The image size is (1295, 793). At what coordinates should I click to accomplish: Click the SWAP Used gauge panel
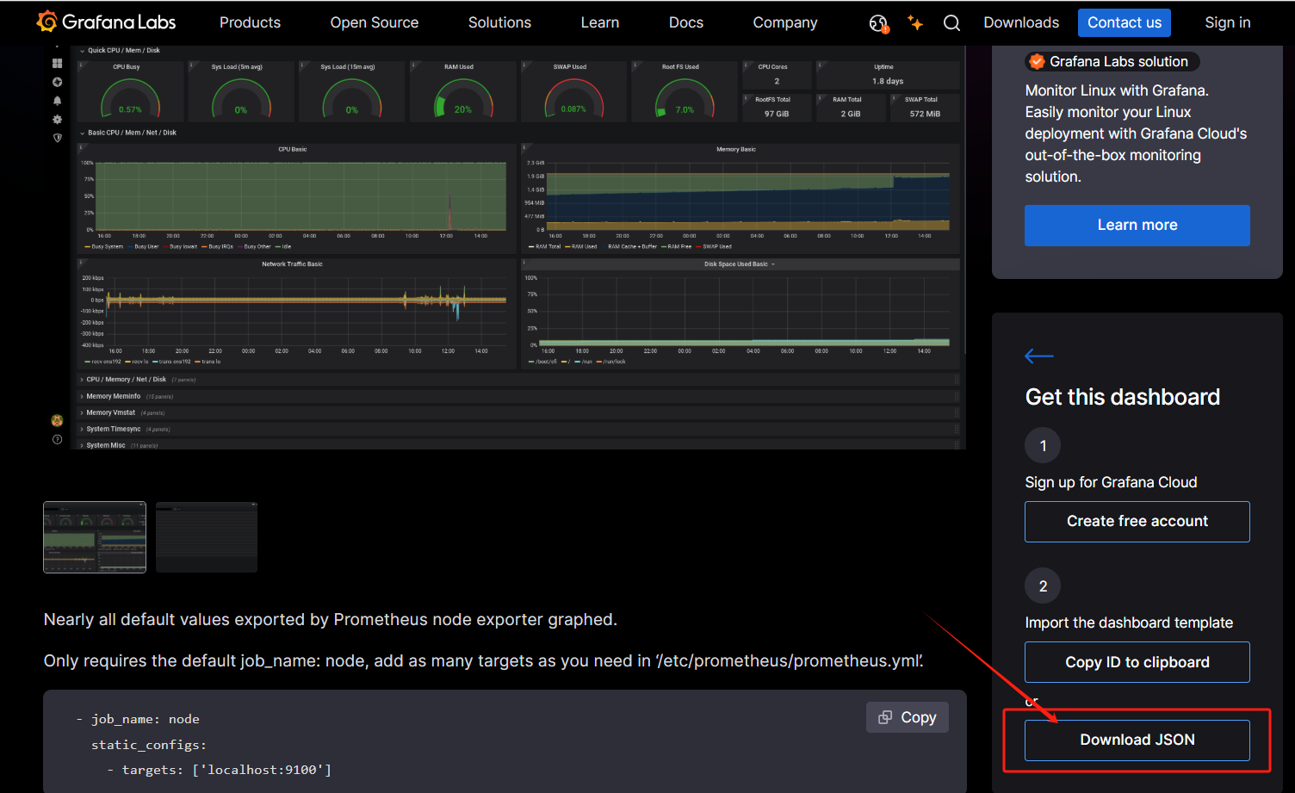coord(573,90)
